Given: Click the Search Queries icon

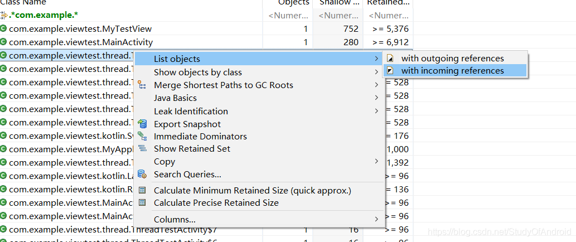Looking at the screenshot, I should 142,175.
